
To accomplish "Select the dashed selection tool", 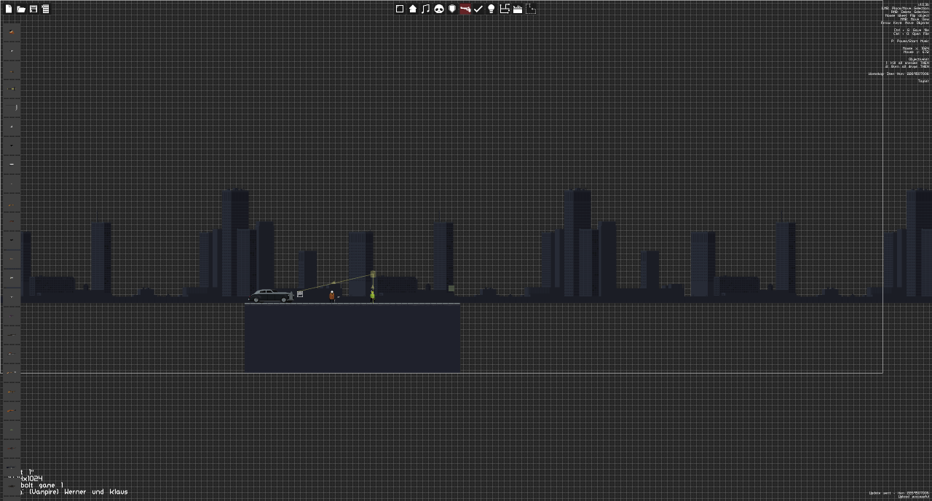I will click(531, 9).
